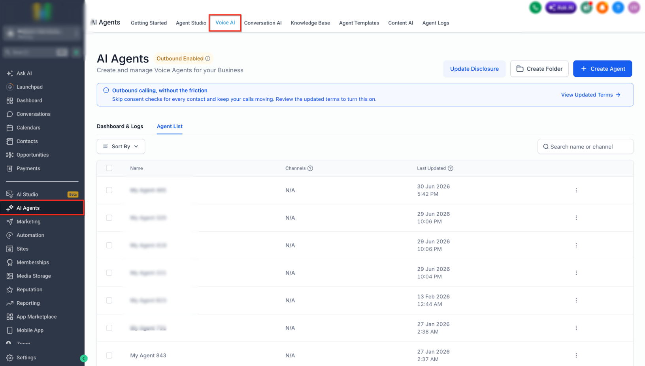Open Knowledge Base tab
The height and width of the screenshot is (366, 645).
coord(310,23)
